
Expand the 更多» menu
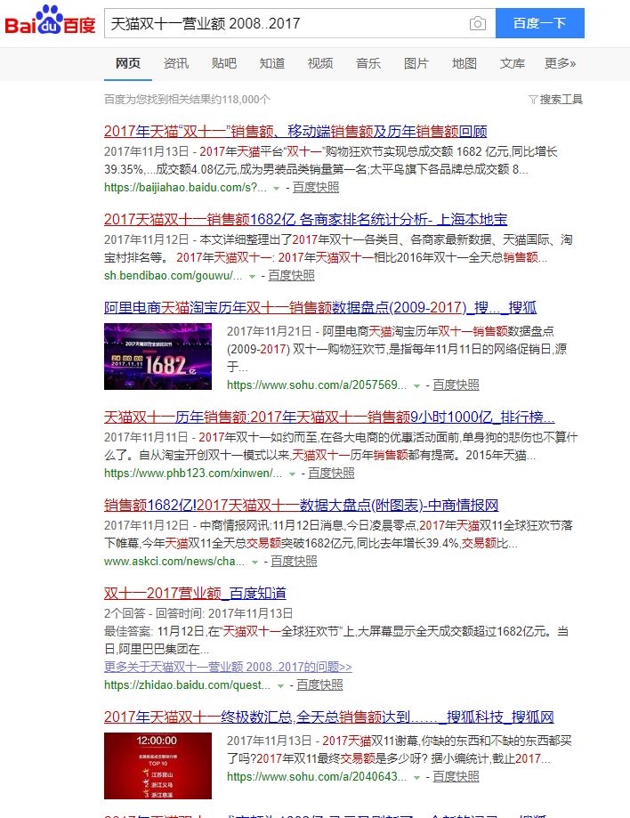pos(560,63)
